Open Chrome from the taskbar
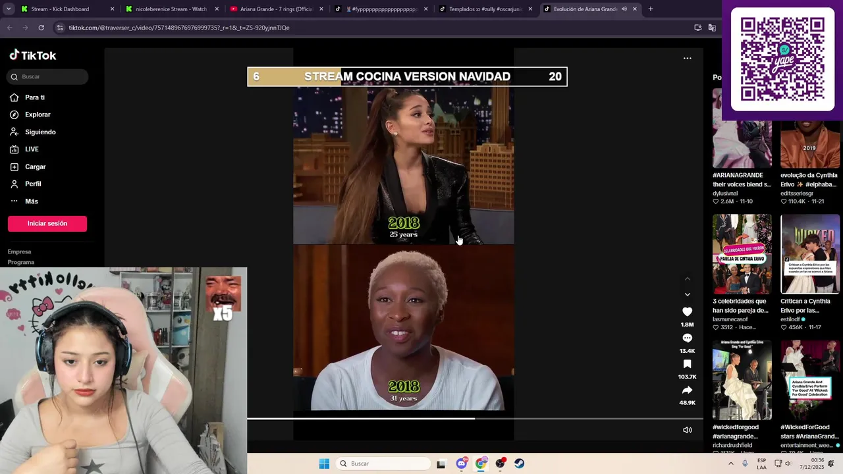Image resolution: width=843 pixels, height=474 pixels. 481,463
